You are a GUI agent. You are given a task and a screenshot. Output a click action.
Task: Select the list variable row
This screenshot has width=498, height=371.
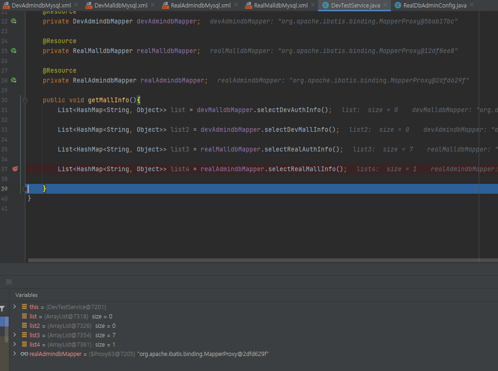tap(253, 317)
